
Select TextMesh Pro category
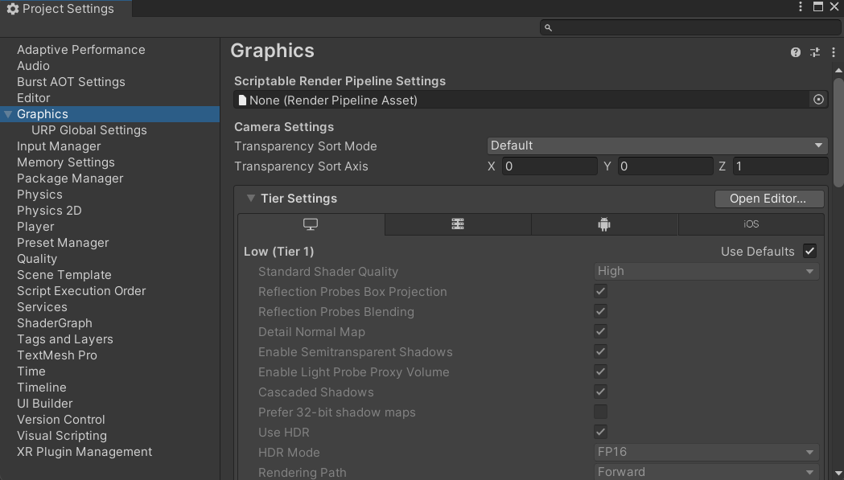[57, 355]
